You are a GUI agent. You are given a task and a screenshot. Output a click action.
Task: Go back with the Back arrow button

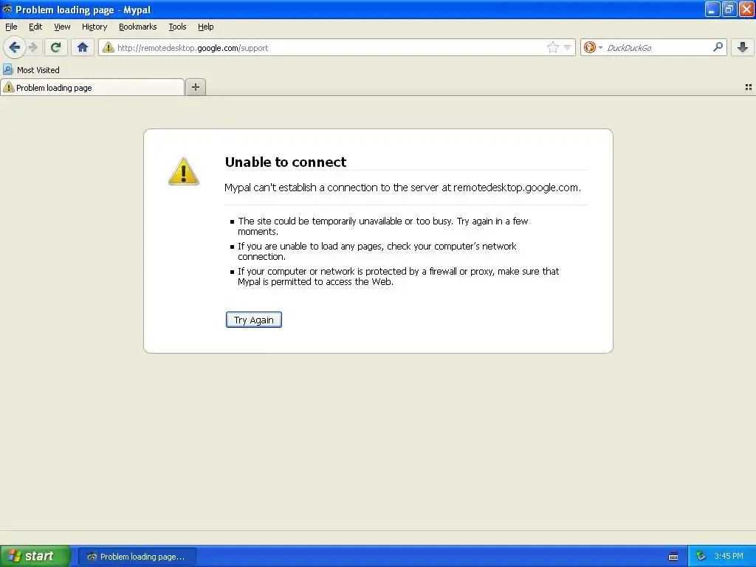15,47
